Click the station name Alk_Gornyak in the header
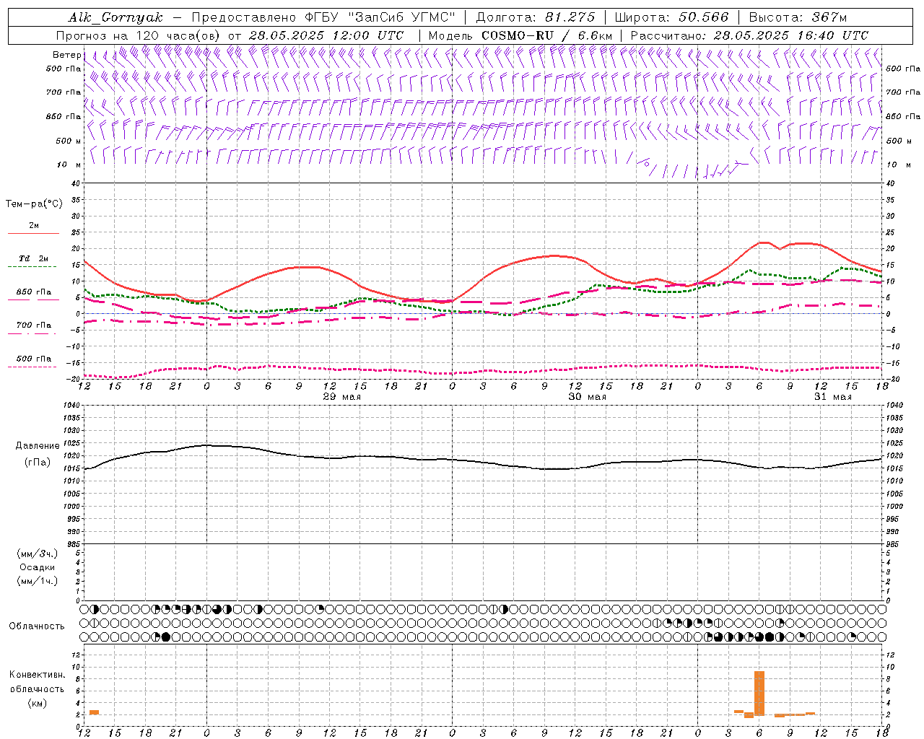924x739 pixels. [x=115, y=17]
